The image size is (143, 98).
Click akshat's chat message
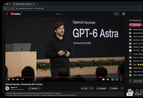[136, 36]
